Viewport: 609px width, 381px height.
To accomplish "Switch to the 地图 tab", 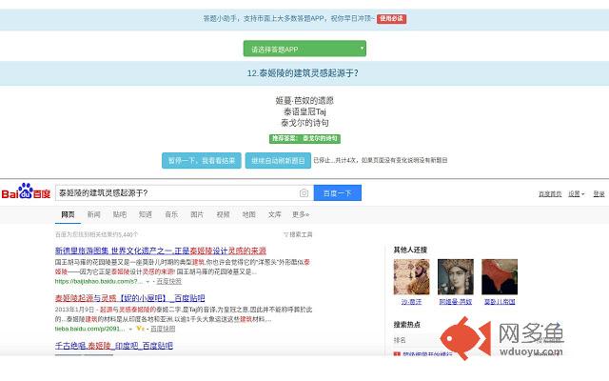I will 248,214.
